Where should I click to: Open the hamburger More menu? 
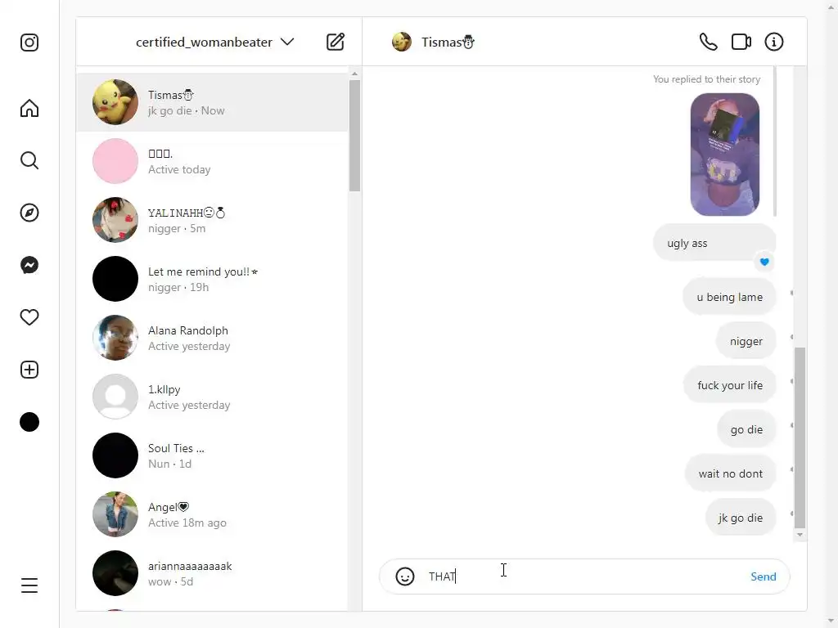point(29,585)
